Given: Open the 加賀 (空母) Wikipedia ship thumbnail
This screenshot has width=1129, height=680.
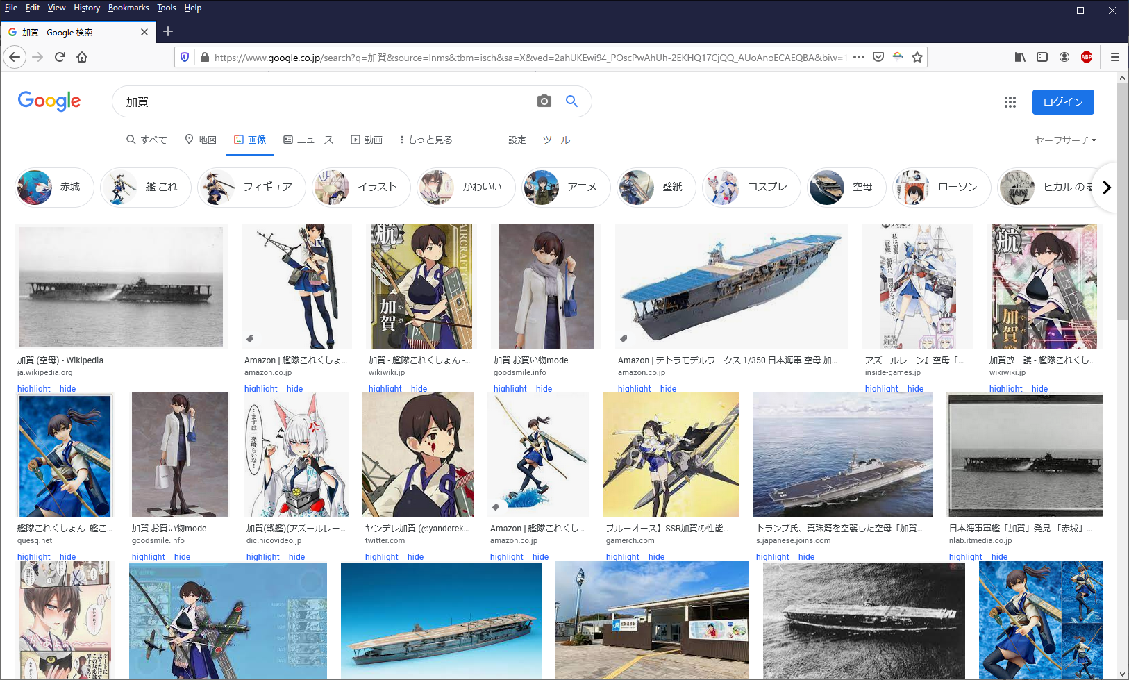Looking at the screenshot, I should (121, 286).
